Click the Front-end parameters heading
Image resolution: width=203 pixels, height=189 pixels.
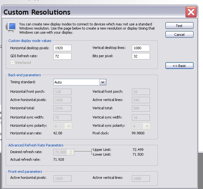point(25,172)
